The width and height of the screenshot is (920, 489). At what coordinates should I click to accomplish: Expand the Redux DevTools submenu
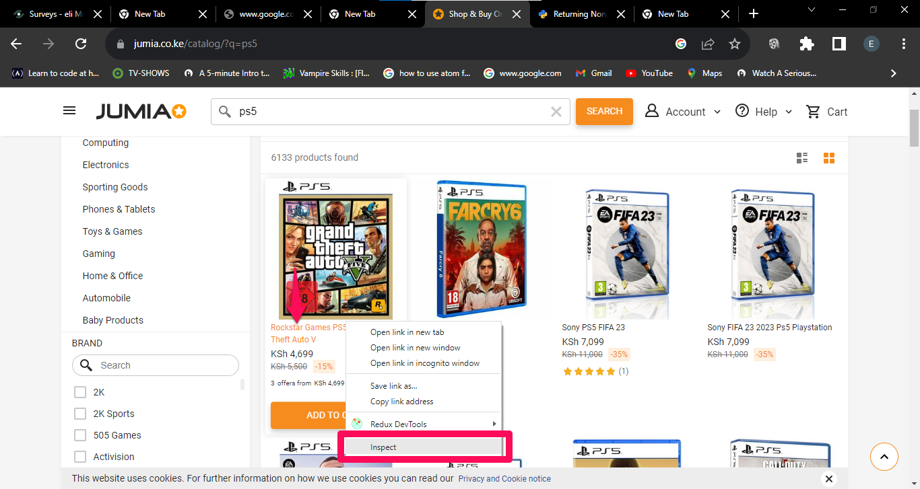[x=424, y=424]
